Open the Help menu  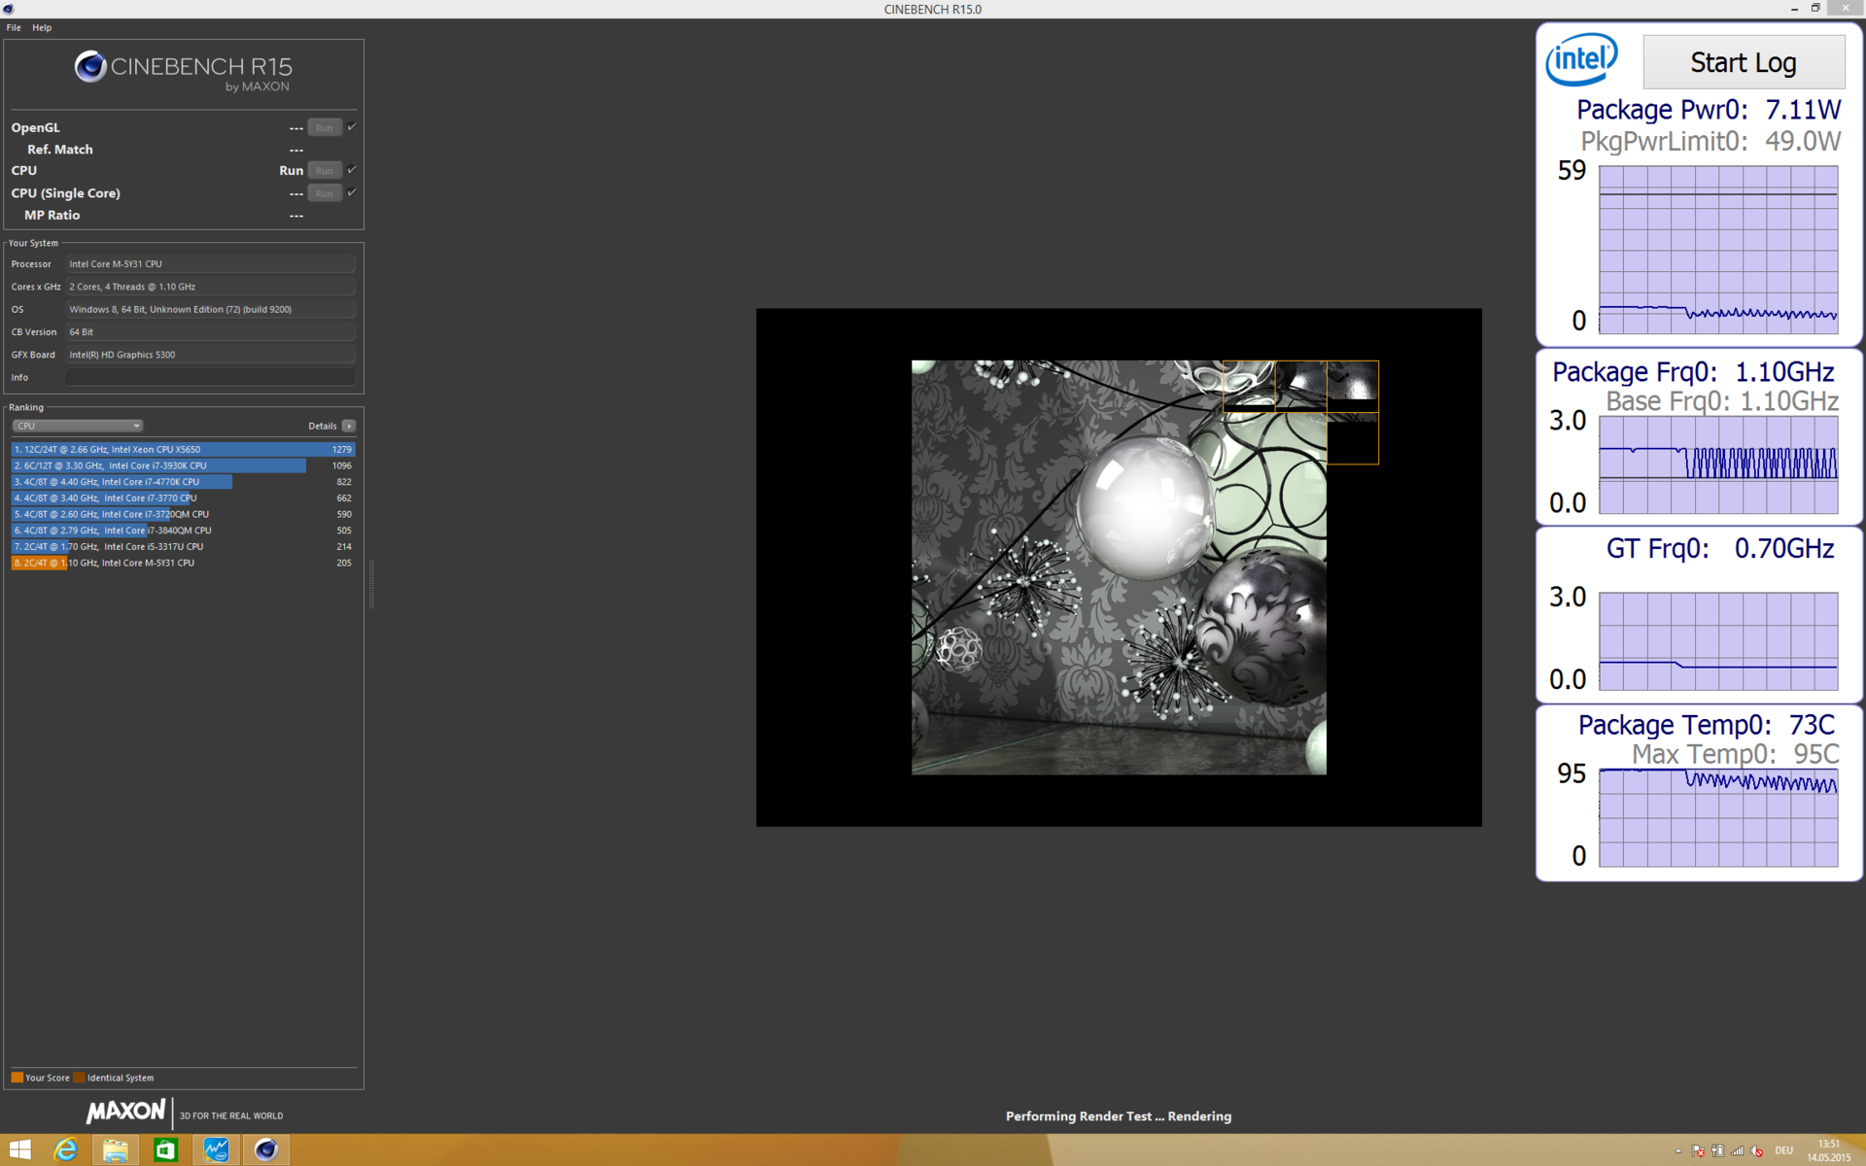tap(42, 27)
